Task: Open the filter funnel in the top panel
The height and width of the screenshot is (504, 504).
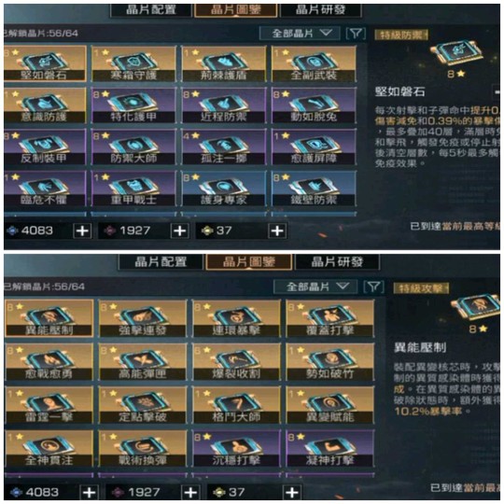Action: 356,33
